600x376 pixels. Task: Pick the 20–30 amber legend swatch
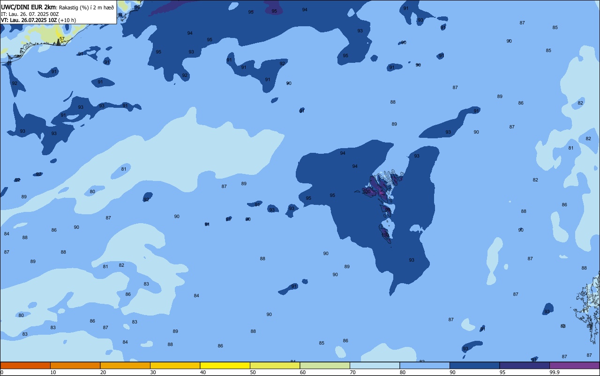pos(125,365)
